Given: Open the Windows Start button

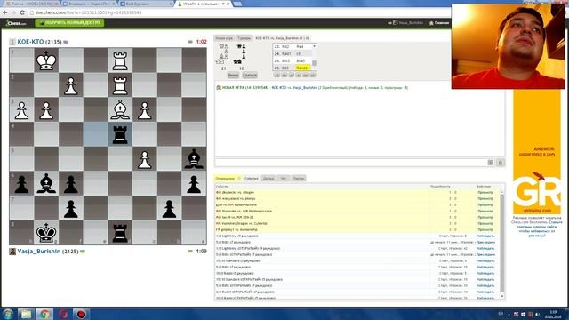Looking at the screenshot, I should [x=8, y=314].
